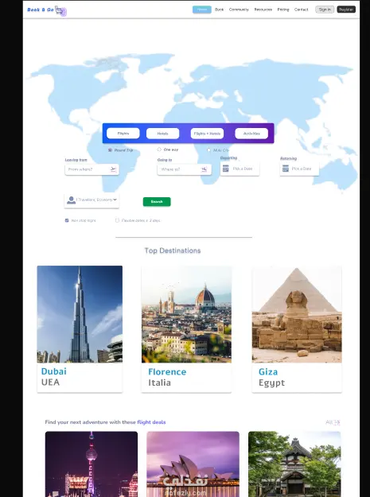The width and height of the screenshot is (370, 497).
Task: Select the Round Trip radio option
Action: [x=110, y=150]
